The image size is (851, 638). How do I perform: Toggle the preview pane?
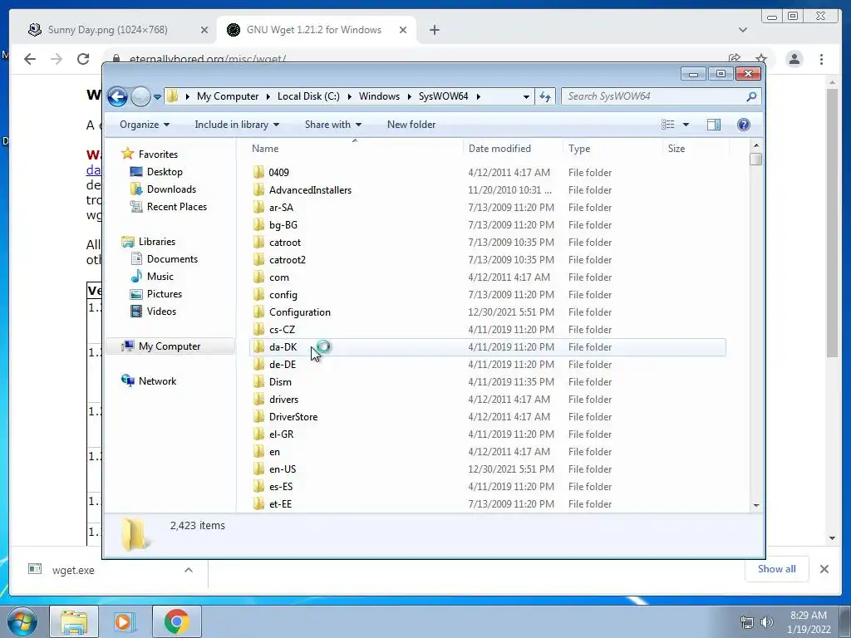click(714, 125)
